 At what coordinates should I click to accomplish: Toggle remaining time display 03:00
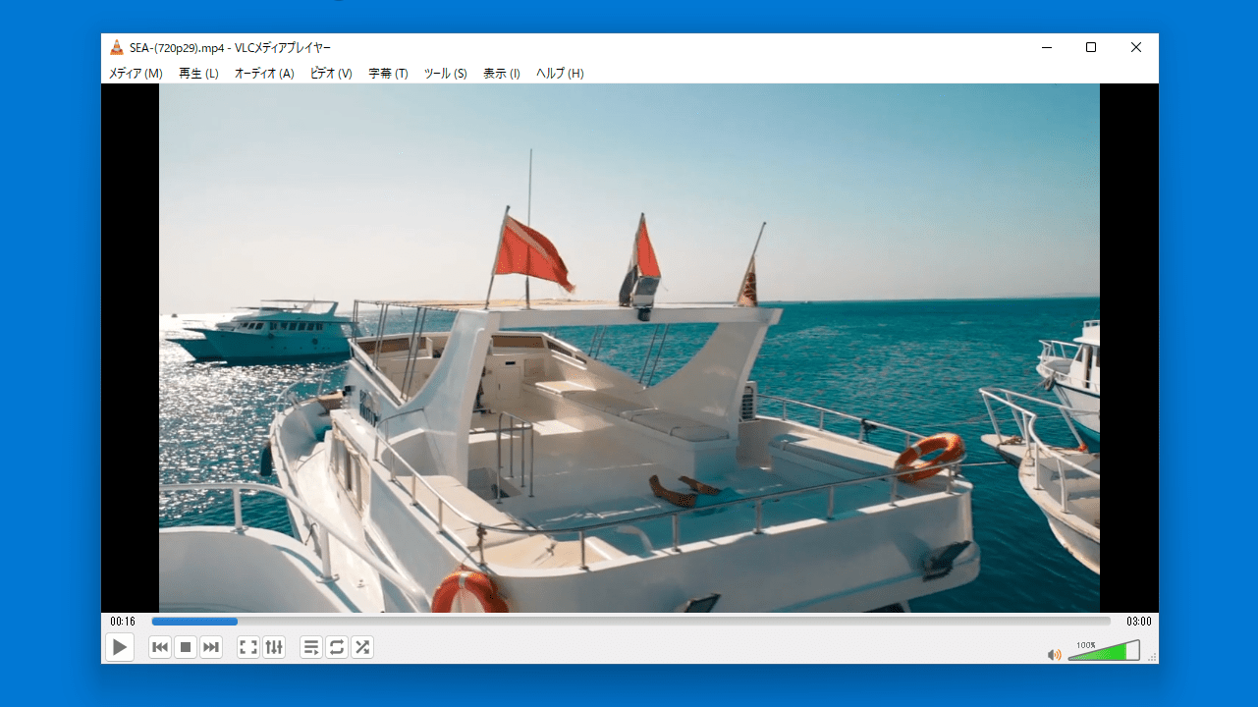(1138, 622)
